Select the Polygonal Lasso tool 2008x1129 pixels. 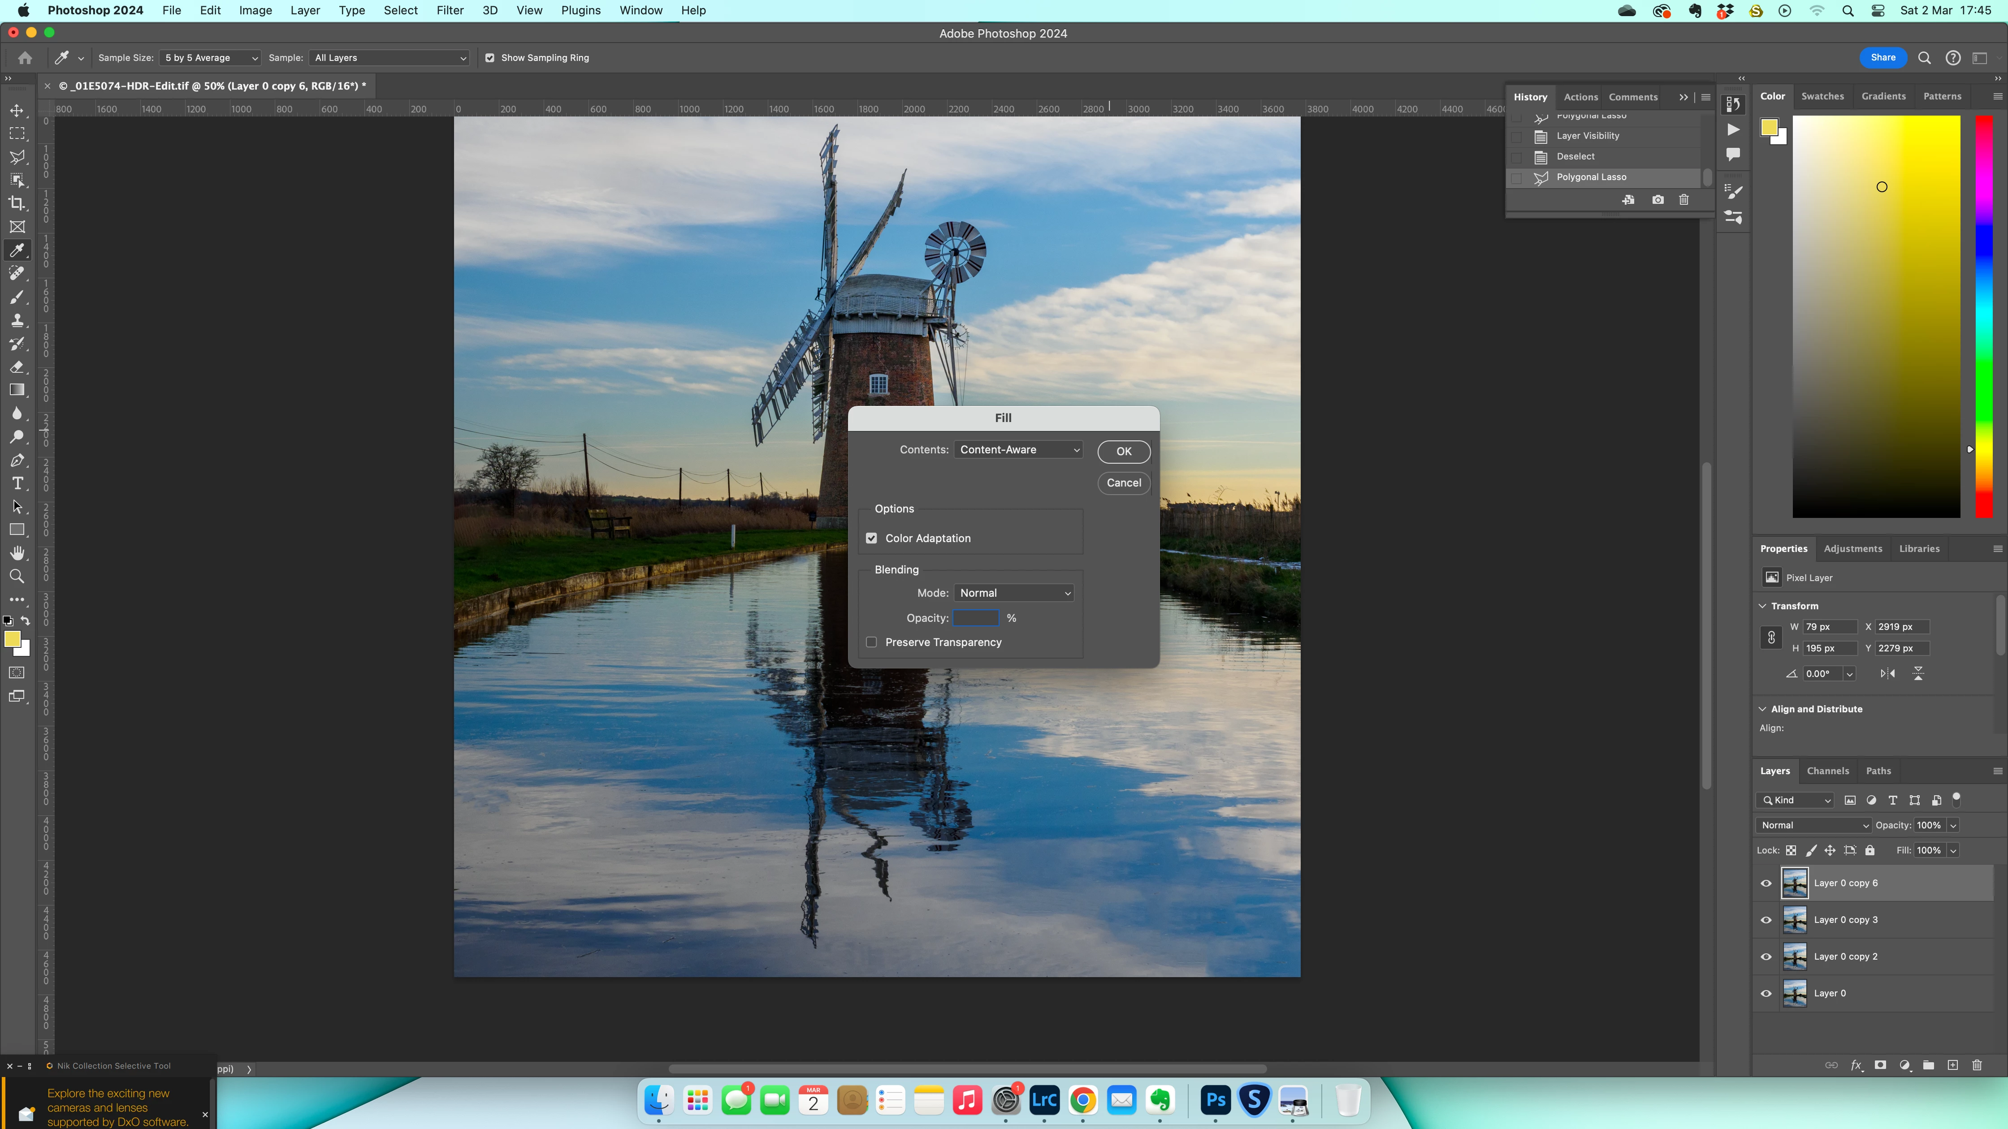pyautogui.click(x=17, y=157)
